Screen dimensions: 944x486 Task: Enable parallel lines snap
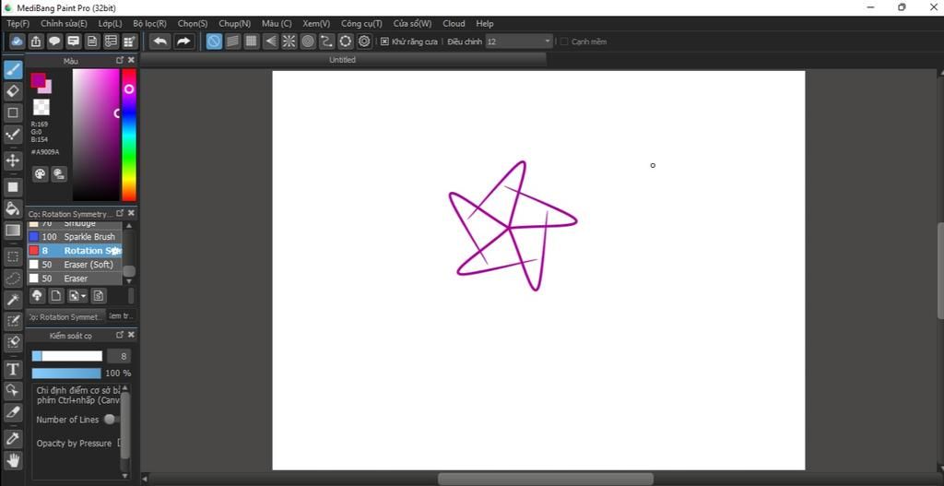coord(232,41)
